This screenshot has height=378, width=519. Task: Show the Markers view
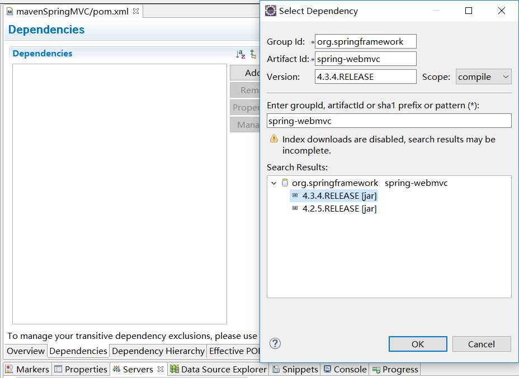tap(27, 369)
